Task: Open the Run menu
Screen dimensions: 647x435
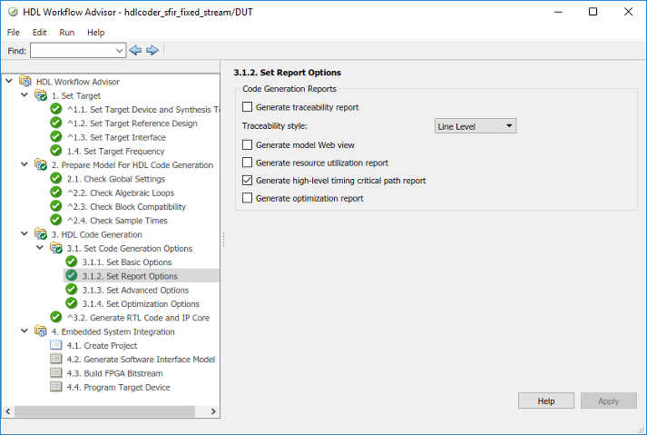Action: click(67, 32)
